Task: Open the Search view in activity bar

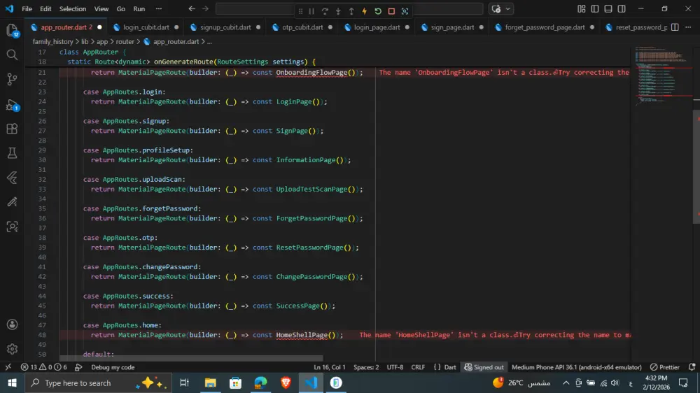Action: pos(12,55)
